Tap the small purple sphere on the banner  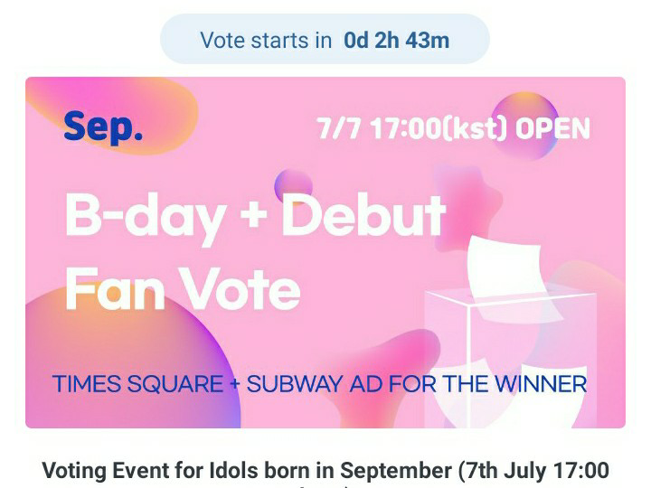pos(292,184)
